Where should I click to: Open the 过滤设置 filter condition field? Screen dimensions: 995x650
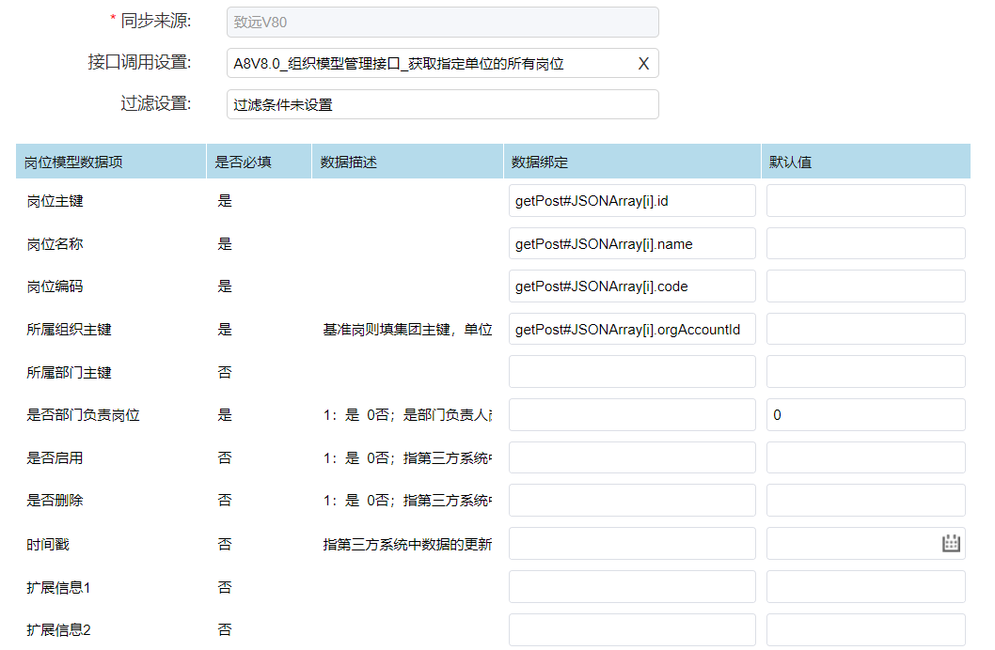[x=442, y=104]
